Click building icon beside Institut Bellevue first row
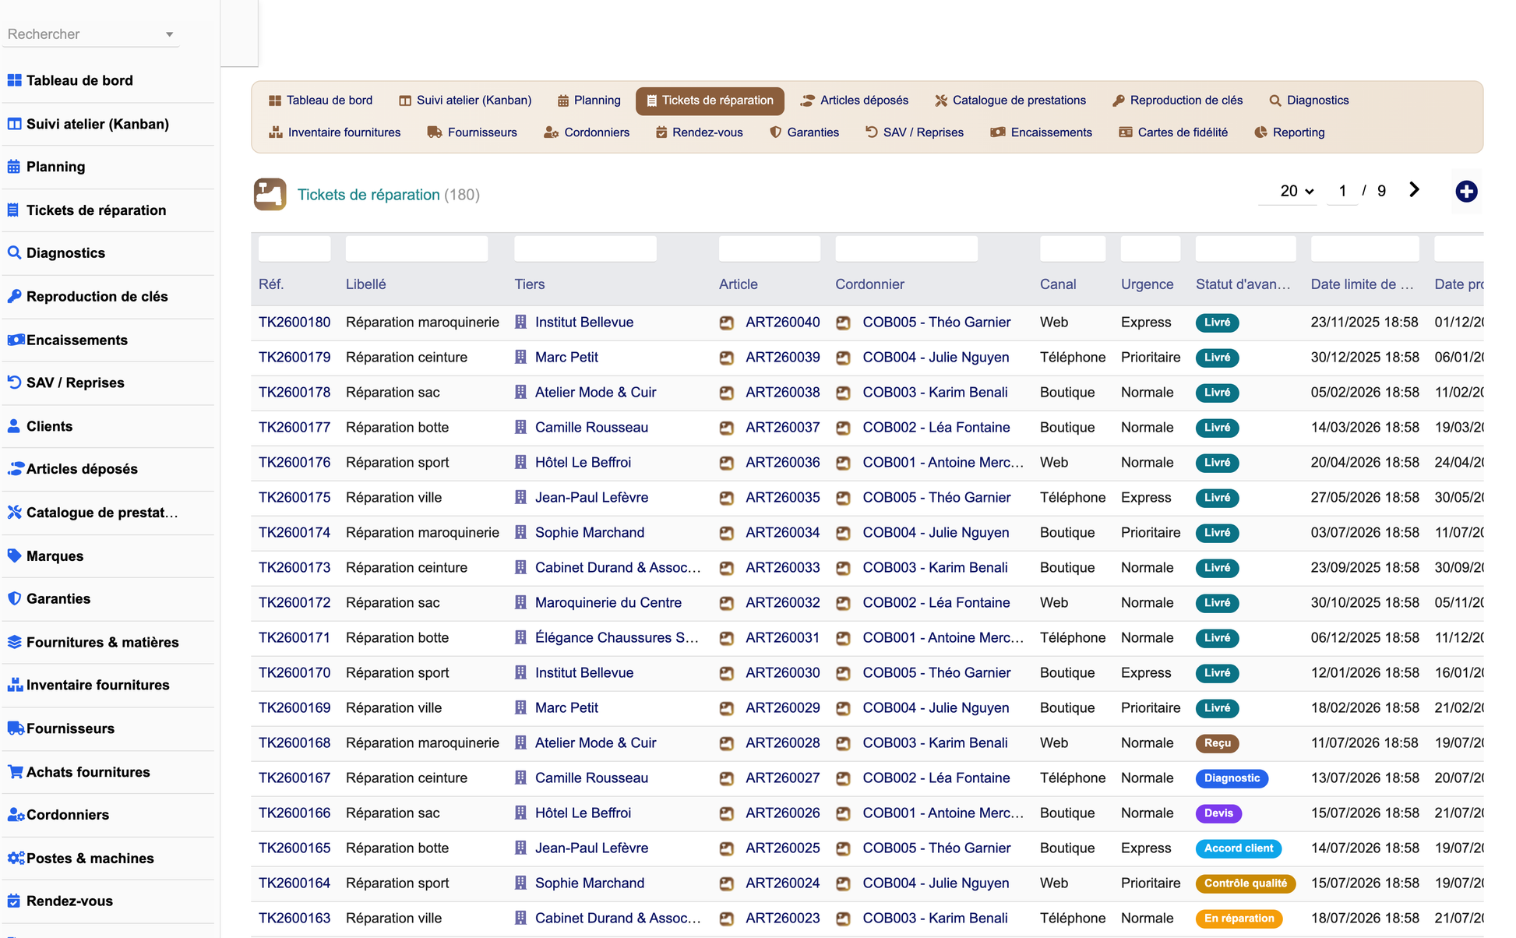1516x938 pixels. tap(520, 322)
